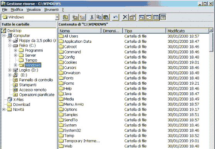This screenshot has width=215, height=149.
Task: Select the Drwatson folder name
Action: (x=72, y=73)
